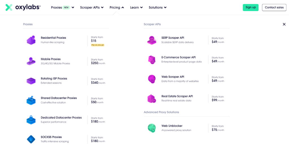Click the Rotating ISP Proxies stack icon

(31, 81)
